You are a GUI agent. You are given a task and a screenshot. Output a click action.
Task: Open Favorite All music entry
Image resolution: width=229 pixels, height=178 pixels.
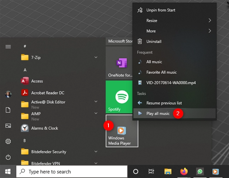coord(174,72)
